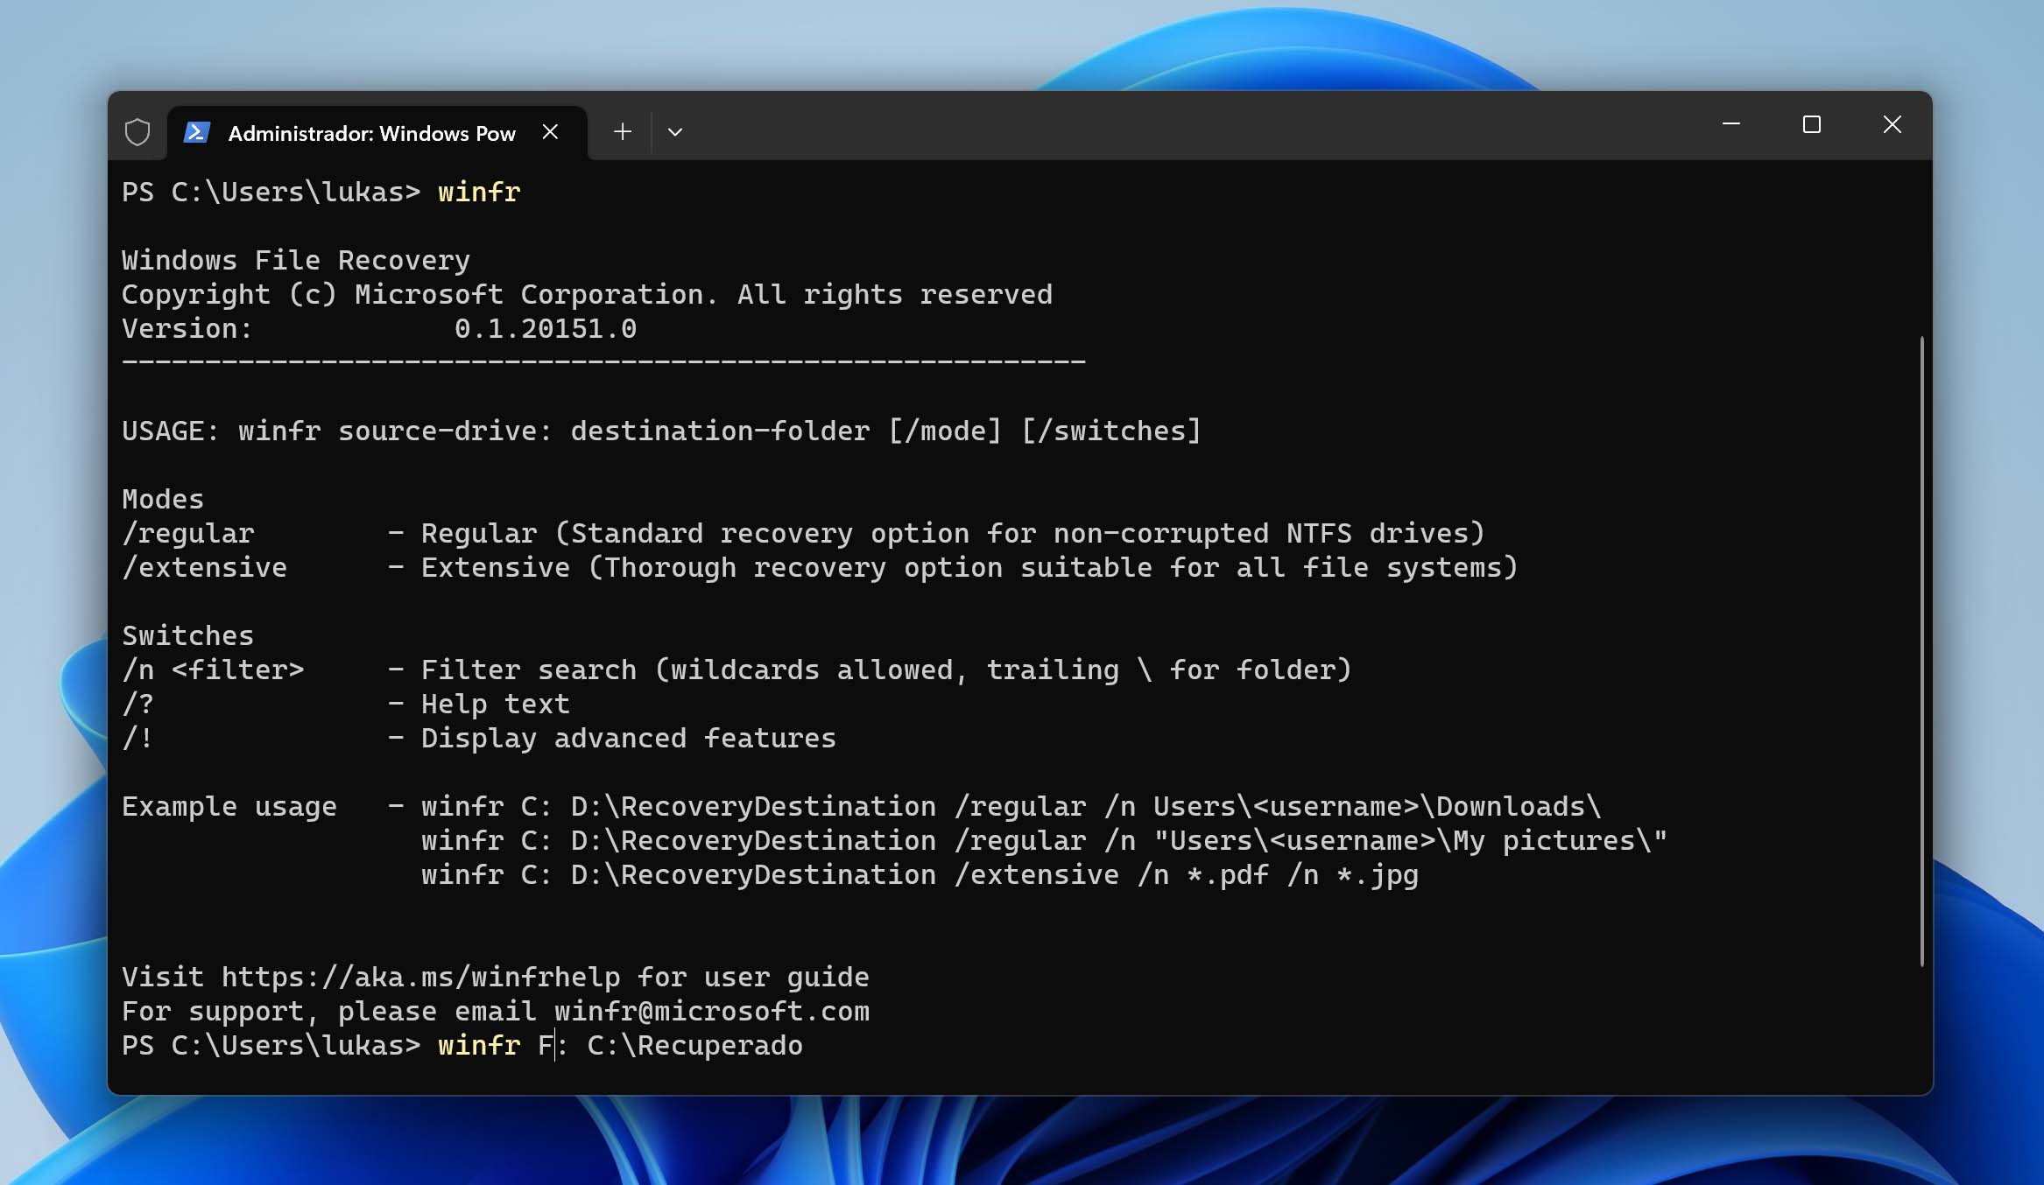The height and width of the screenshot is (1185, 2044).
Task: Close the Windows Terminal window
Action: click(x=1892, y=125)
